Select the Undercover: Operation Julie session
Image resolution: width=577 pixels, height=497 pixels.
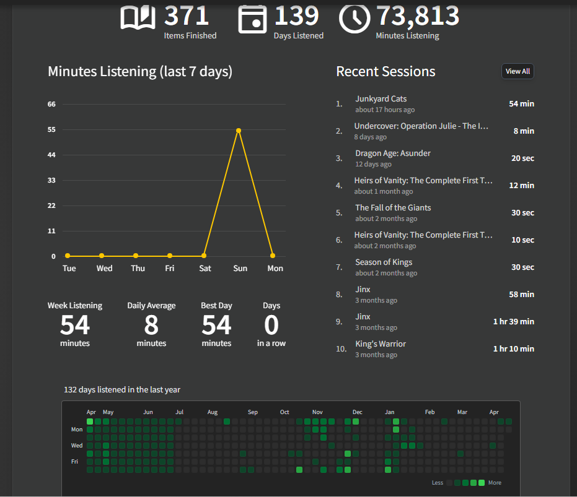pyautogui.click(x=421, y=126)
